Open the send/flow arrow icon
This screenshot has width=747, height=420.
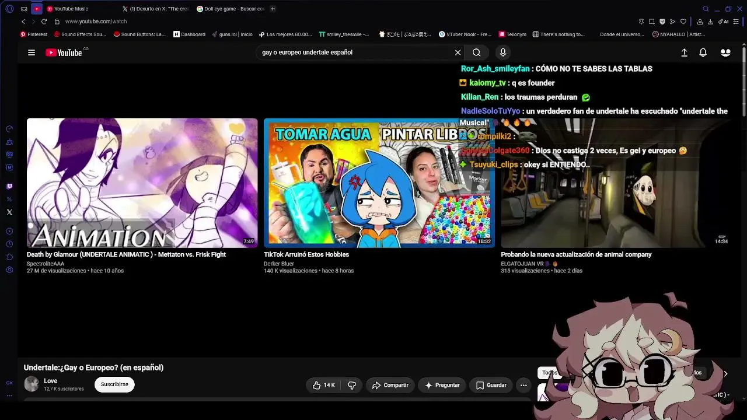point(673,22)
